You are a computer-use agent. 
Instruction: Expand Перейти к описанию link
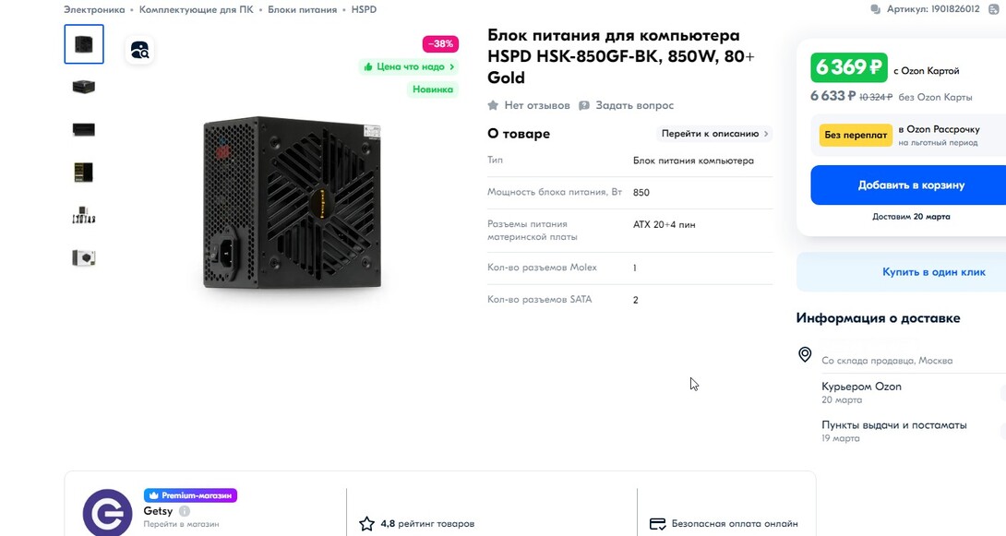coord(714,134)
